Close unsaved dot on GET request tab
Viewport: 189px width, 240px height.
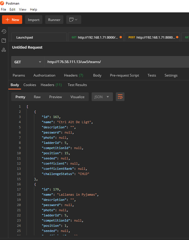pos(121,37)
